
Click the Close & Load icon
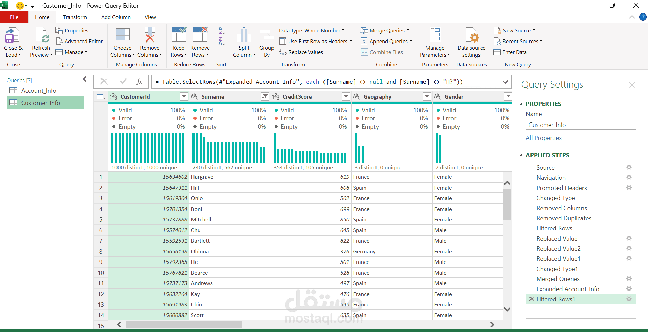click(x=12, y=35)
